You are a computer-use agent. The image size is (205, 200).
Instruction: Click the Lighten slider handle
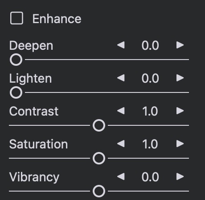click(16, 92)
